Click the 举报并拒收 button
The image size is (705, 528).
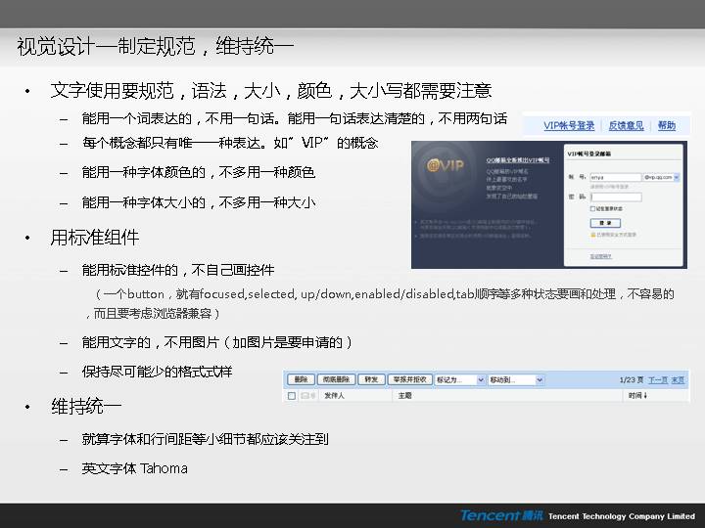pos(409,379)
